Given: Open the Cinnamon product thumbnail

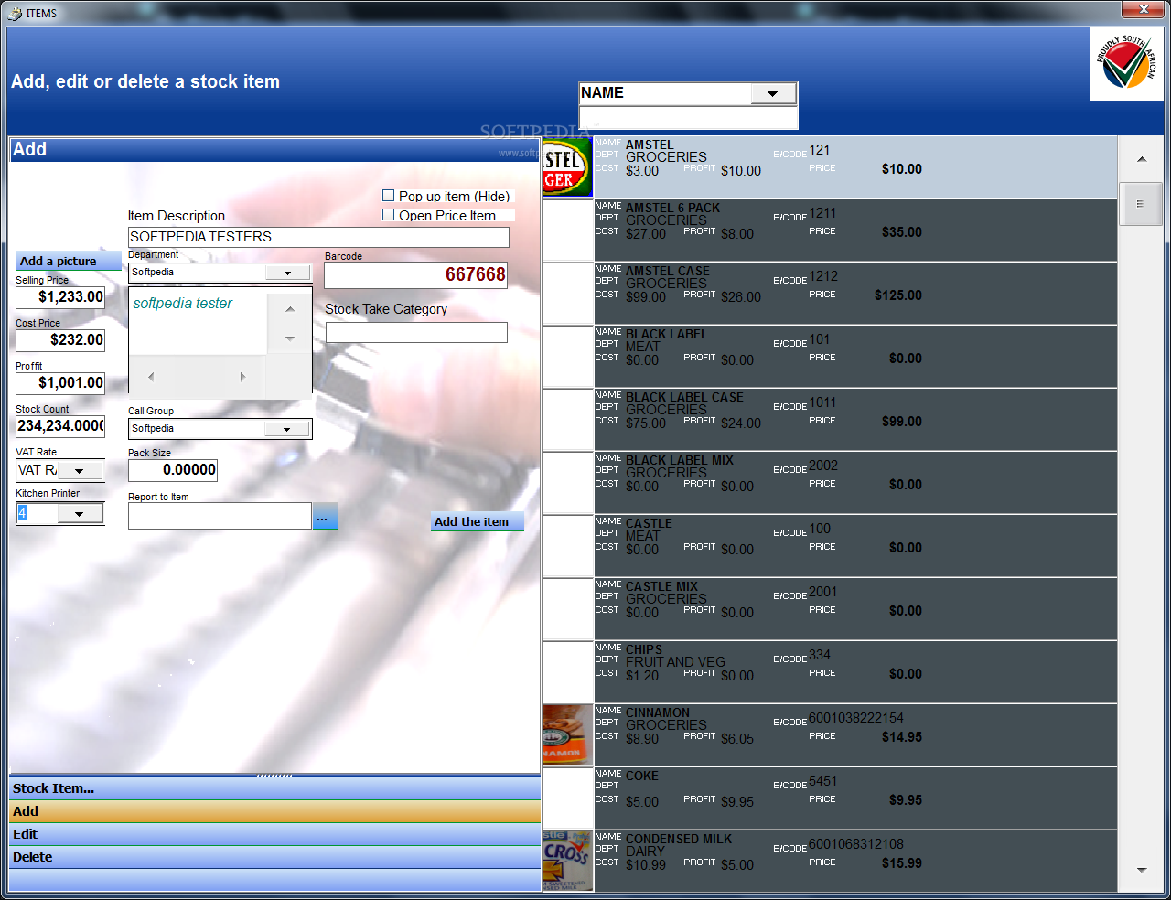Looking at the screenshot, I should [567, 734].
